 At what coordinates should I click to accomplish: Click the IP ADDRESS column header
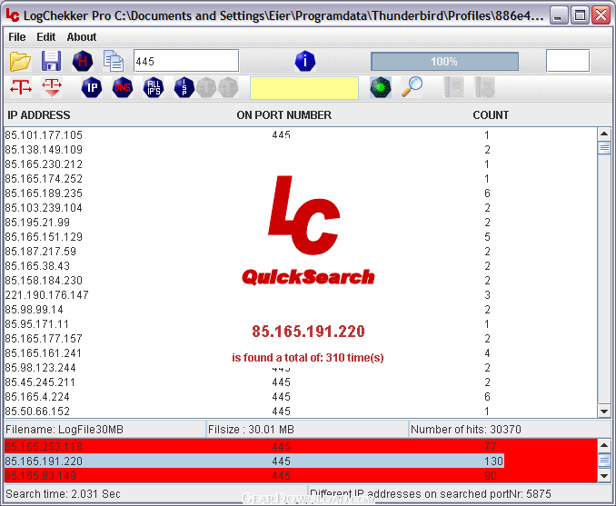(x=39, y=115)
